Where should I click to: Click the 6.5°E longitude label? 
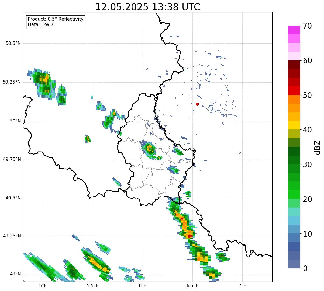[193, 285]
